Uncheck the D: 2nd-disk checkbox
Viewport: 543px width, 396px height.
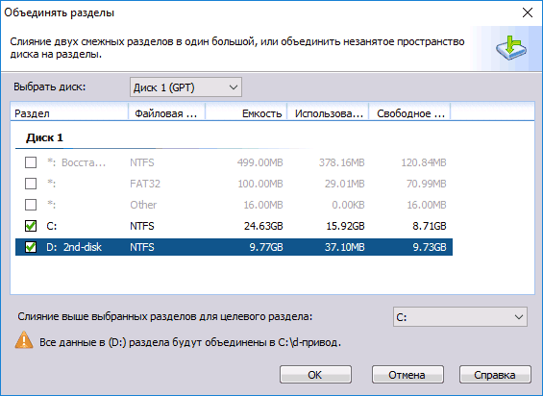tap(31, 247)
